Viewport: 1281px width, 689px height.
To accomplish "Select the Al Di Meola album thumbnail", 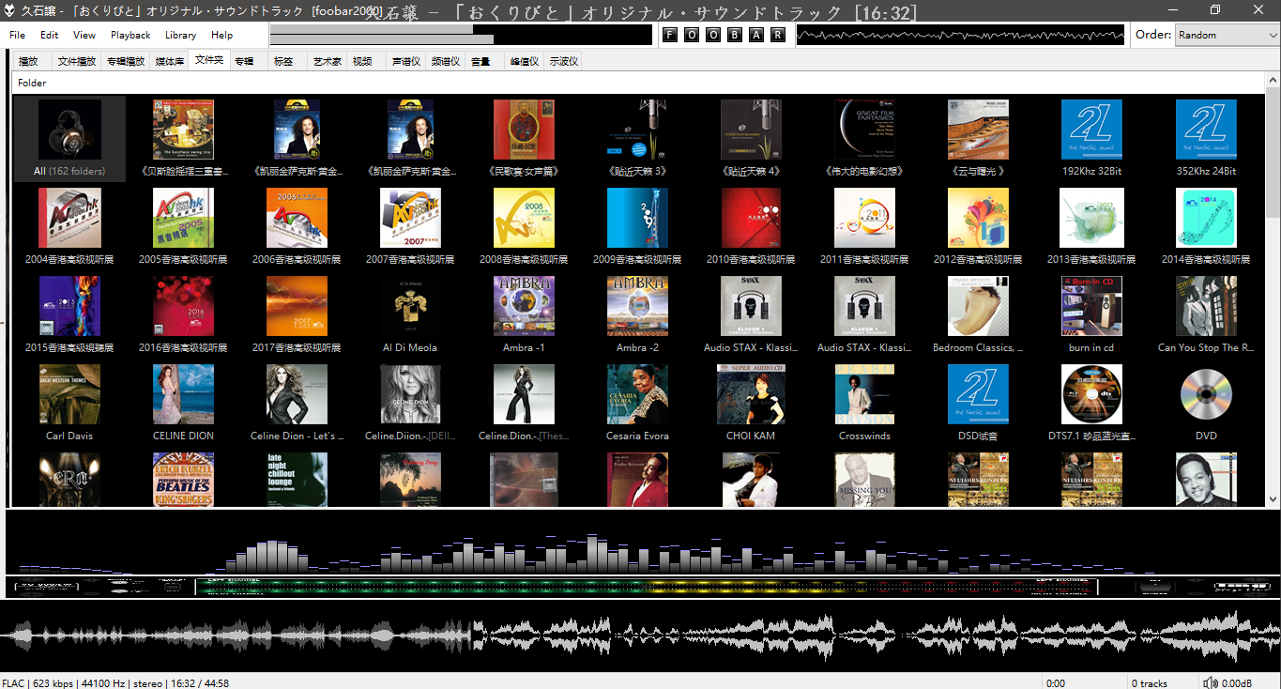I will tap(410, 307).
